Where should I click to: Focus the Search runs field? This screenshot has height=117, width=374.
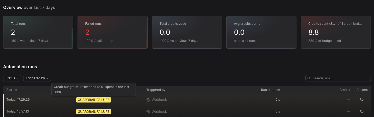tap(338, 78)
